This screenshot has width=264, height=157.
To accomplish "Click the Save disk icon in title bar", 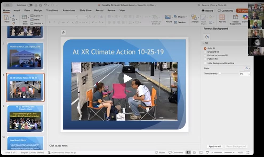I will [41, 5].
